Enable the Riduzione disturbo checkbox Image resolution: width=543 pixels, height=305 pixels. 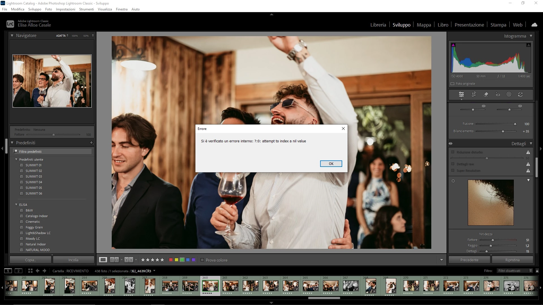tap(453, 152)
